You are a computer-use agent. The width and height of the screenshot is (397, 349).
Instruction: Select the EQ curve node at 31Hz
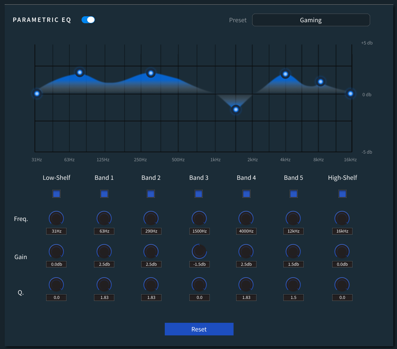click(37, 94)
